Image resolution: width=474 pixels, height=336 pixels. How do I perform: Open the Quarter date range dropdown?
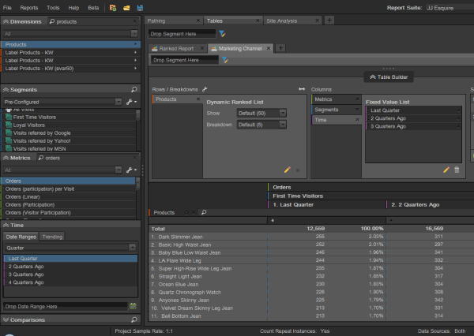(134, 246)
